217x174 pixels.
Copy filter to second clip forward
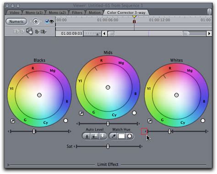(x=43, y=32)
